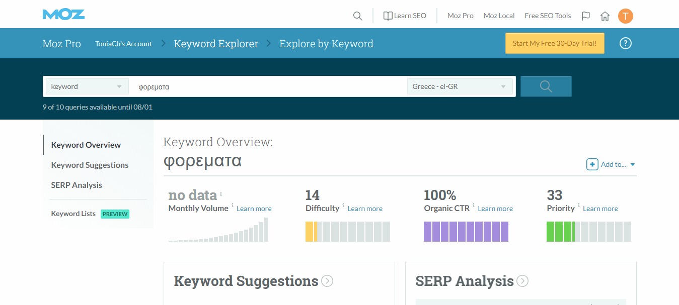Open the SERP Analysis arrow circle
The height and width of the screenshot is (305, 679).
522,281
